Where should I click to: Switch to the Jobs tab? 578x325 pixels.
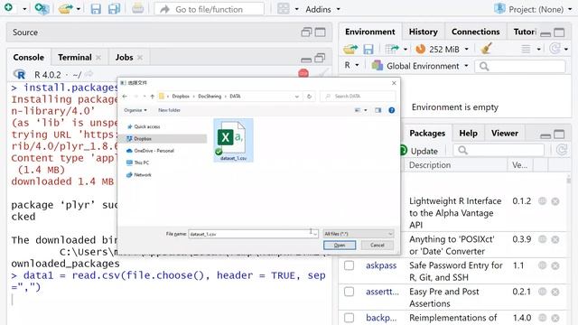[124, 58]
